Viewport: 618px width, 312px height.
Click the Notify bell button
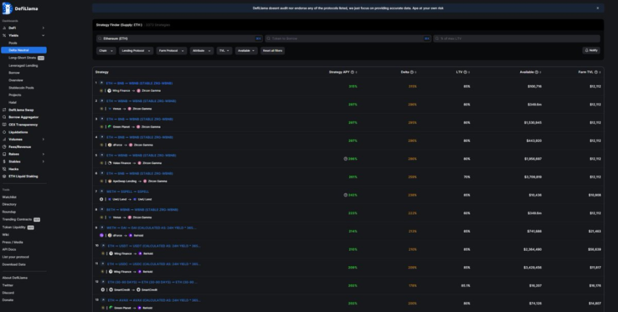(591, 50)
